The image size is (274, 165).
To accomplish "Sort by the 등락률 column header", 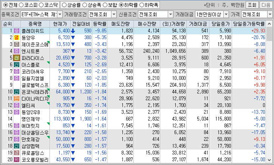I will pos(100,24).
